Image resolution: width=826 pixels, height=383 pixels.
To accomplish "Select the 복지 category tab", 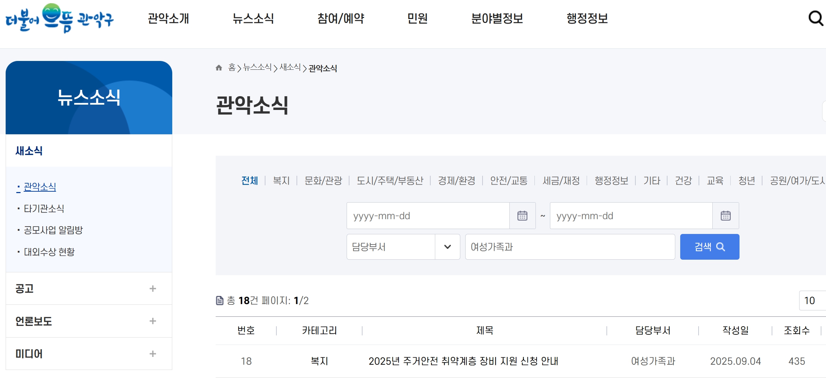I will (281, 180).
